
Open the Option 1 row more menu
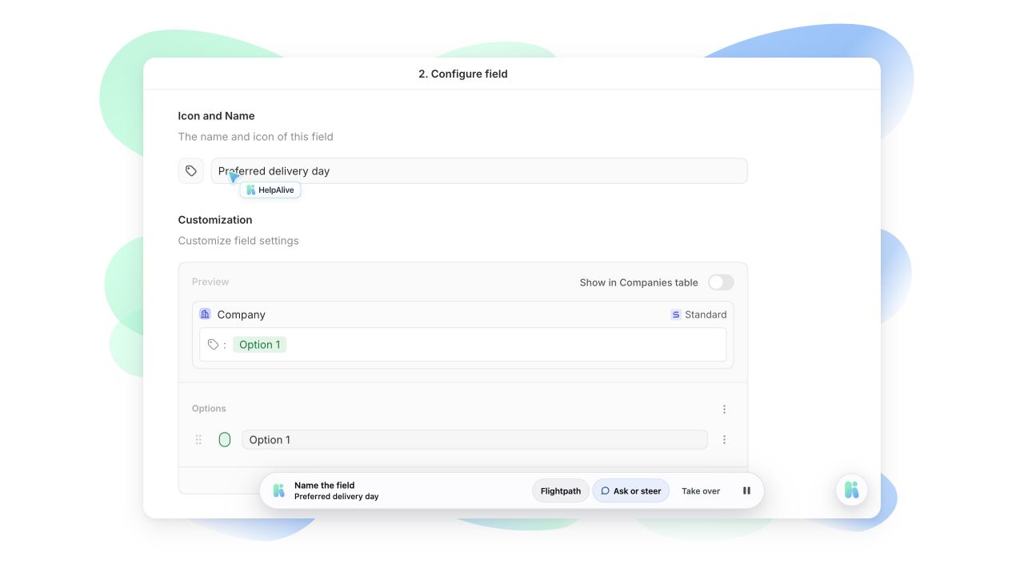coord(725,440)
